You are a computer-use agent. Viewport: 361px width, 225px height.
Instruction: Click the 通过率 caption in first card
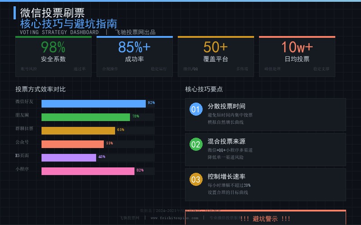[x=80, y=69]
